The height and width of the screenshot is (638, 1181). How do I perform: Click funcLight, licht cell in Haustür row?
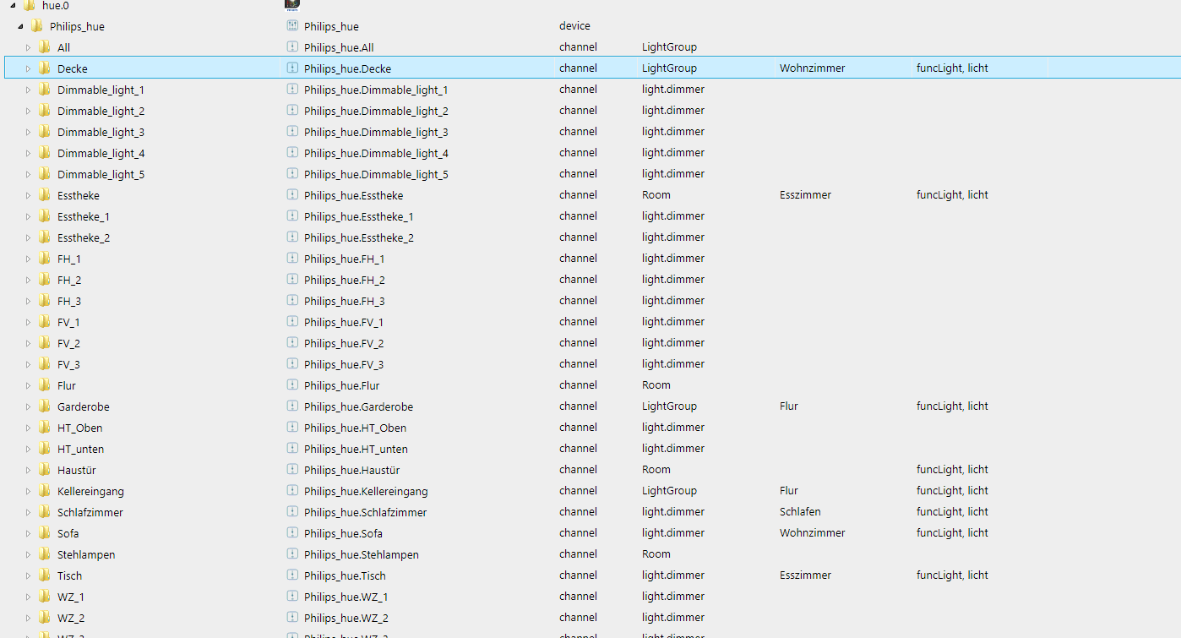coord(952,470)
